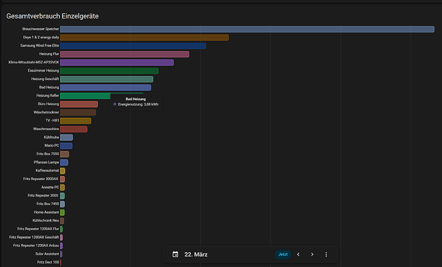Click the Bad Heizung bar
The image size is (442, 267).
click(x=106, y=87)
